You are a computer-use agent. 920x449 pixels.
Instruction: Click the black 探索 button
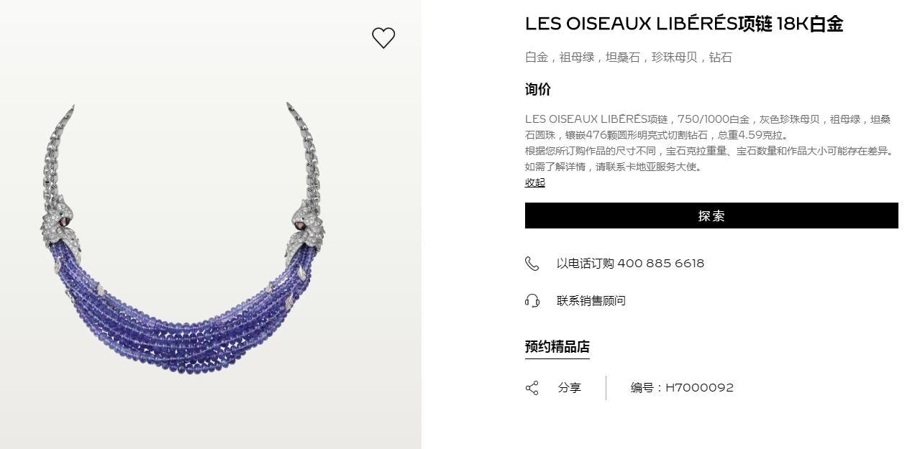click(711, 216)
